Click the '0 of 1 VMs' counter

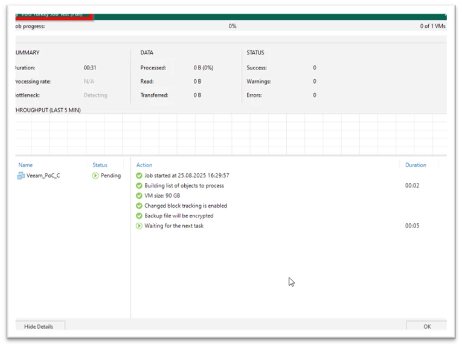[x=433, y=26]
